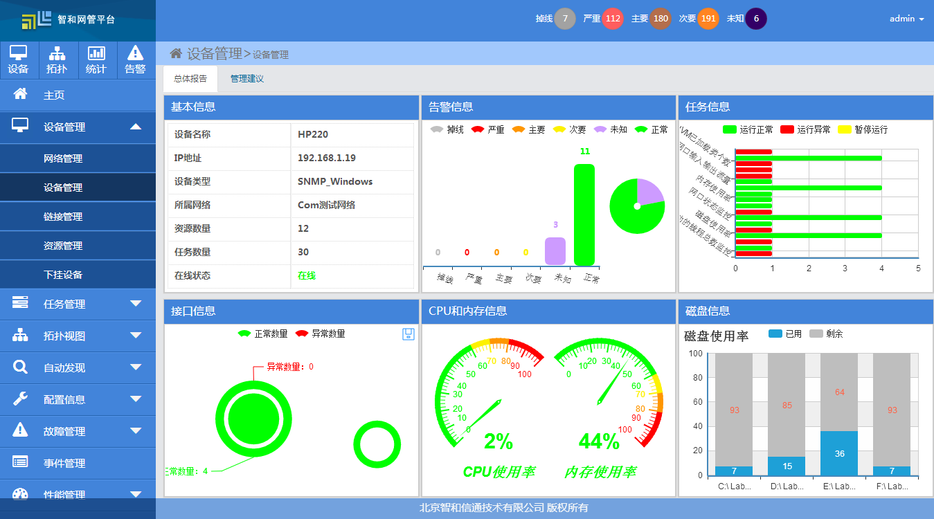Click the 设备 monitor icon in top toolbar
Image resolution: width=934 pixels, height=519 pixels.
point(19,60)
